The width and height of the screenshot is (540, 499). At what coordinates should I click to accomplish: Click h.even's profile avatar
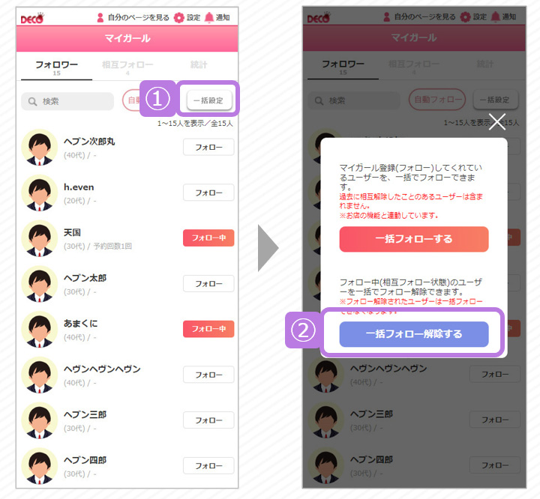point(39,193)
